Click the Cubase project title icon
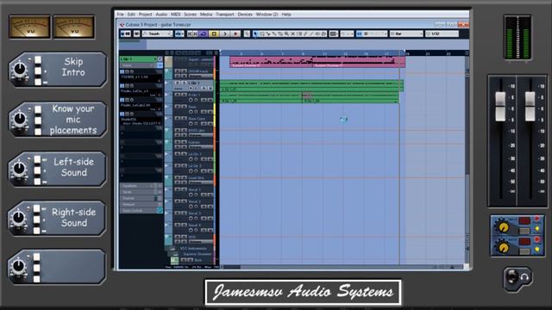The image size is (552, 310). pos(122,25)
